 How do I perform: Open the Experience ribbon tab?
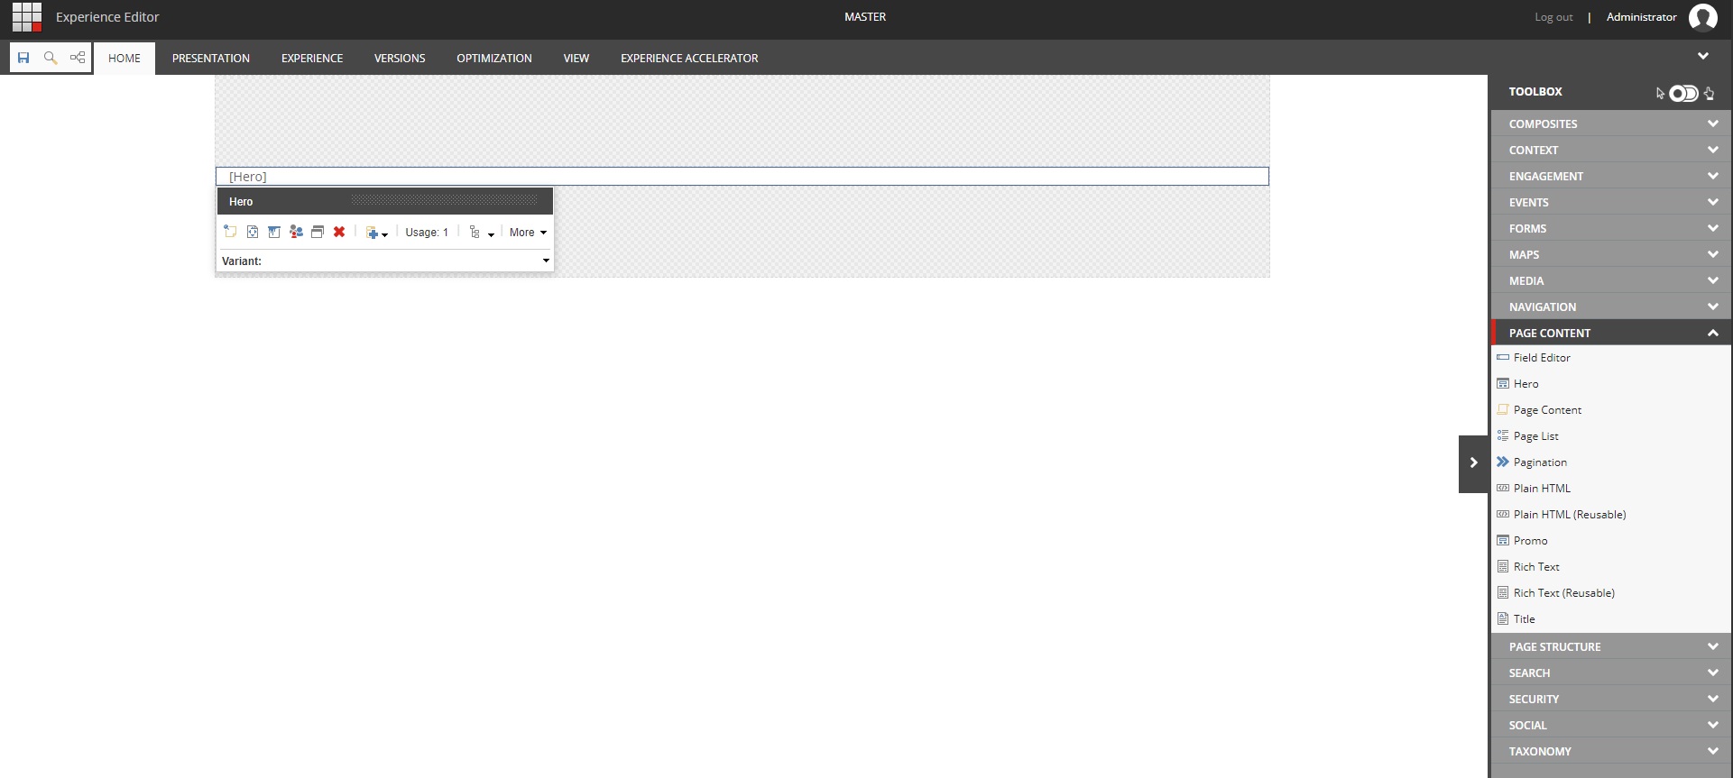(312, 59)
